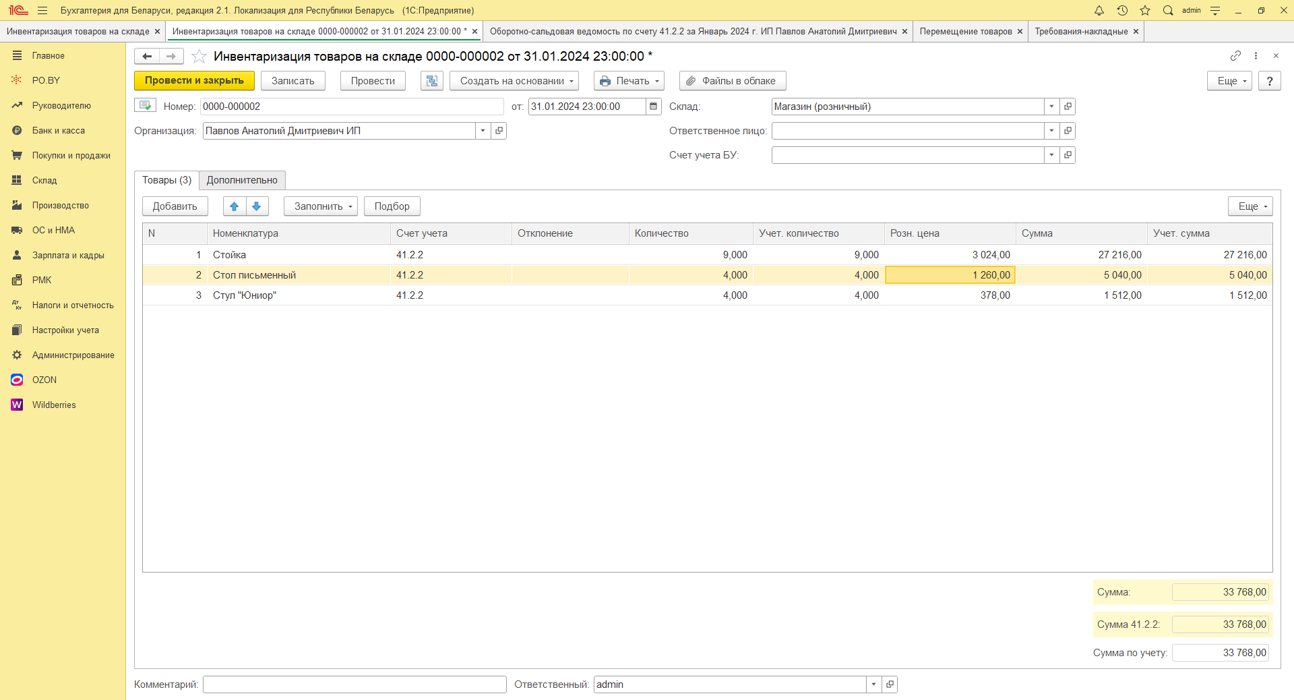Open Администрирование section
Viewport: 1294px width, 700px height.
point(73,355)
